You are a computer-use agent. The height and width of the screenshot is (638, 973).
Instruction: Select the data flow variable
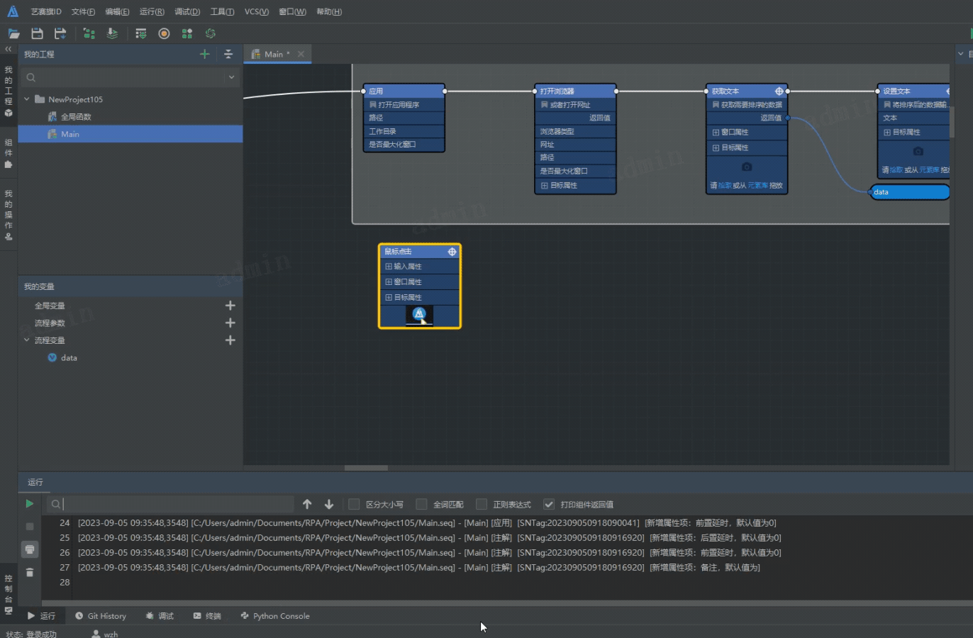coord(69,358)
